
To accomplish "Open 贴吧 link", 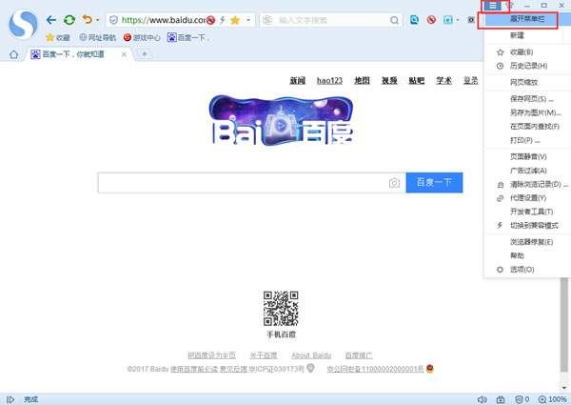I will [x=417, y=81].
